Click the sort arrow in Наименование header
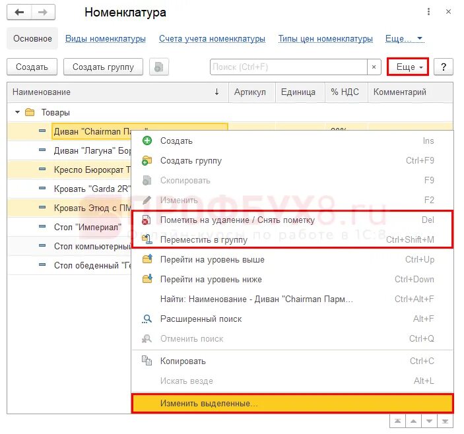The image size is (464, 434). (216, 92)
